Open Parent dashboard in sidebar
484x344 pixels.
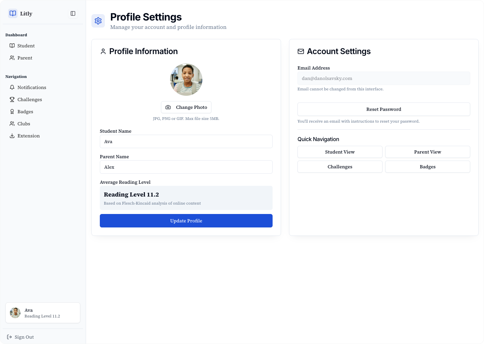[x=25, y=58]
